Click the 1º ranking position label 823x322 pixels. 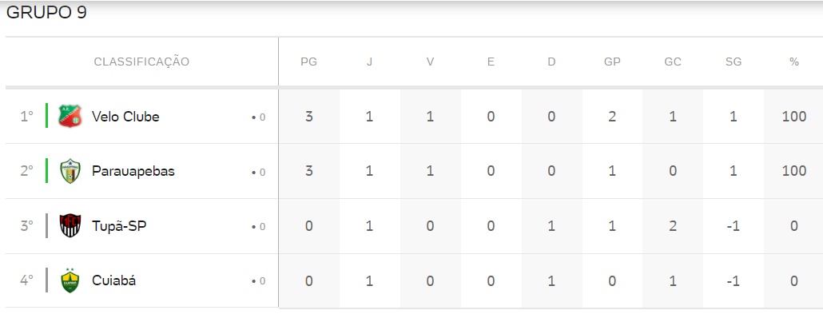click(27, 116)
